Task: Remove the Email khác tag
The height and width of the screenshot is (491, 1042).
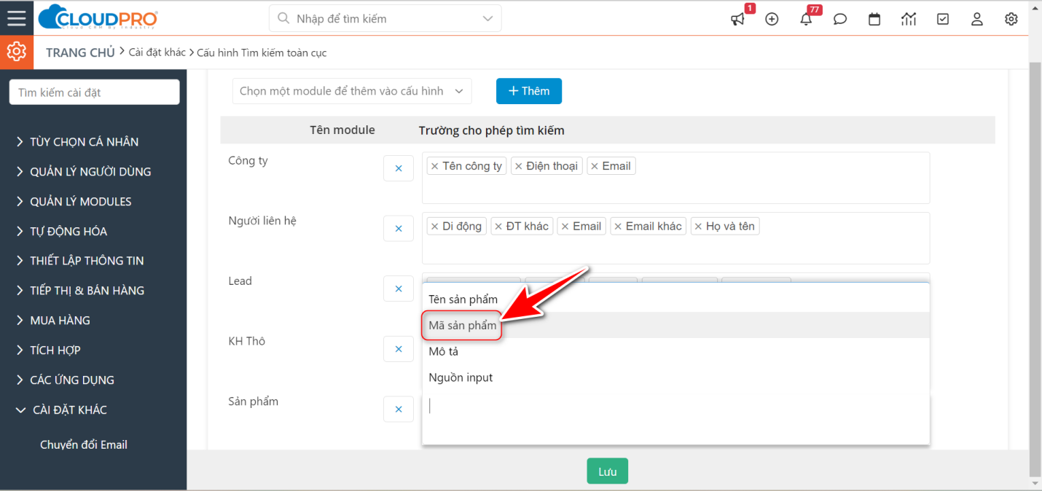Action: [x=618, y=227]
